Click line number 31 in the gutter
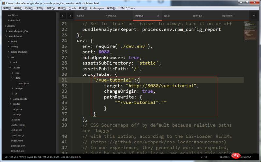 pos(64,80)
